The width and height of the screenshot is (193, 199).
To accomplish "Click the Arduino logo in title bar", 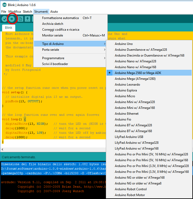I will click(x=4, y=5).
